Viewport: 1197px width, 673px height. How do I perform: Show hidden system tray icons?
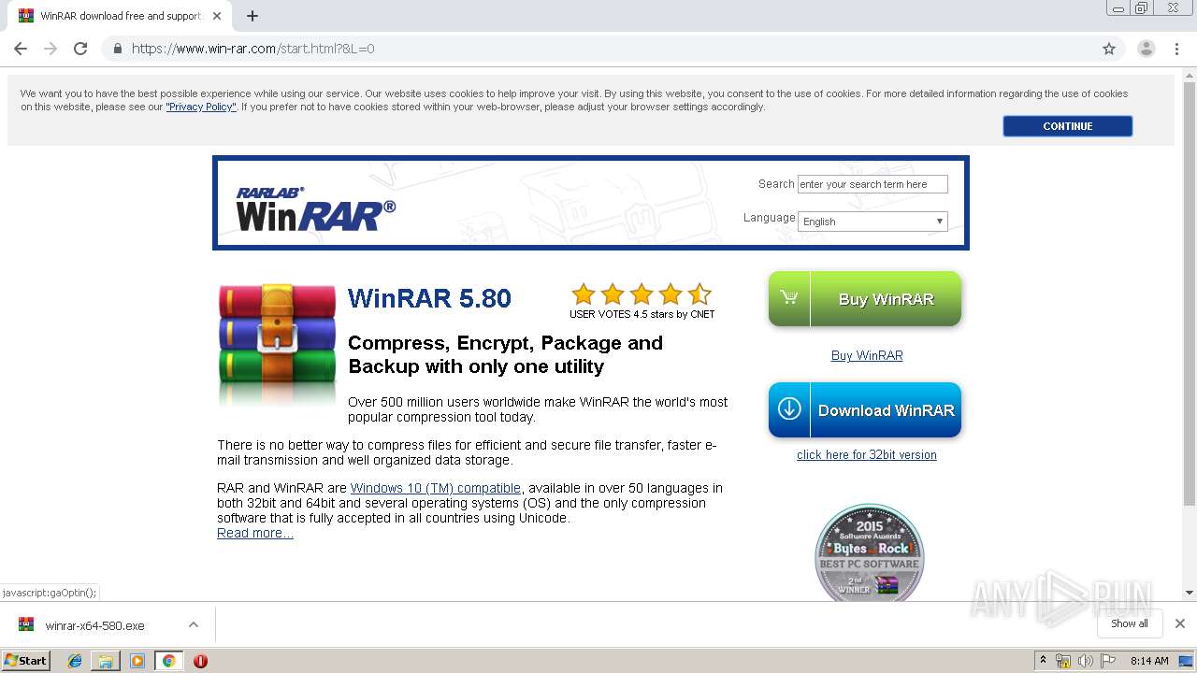(1043, 661)
